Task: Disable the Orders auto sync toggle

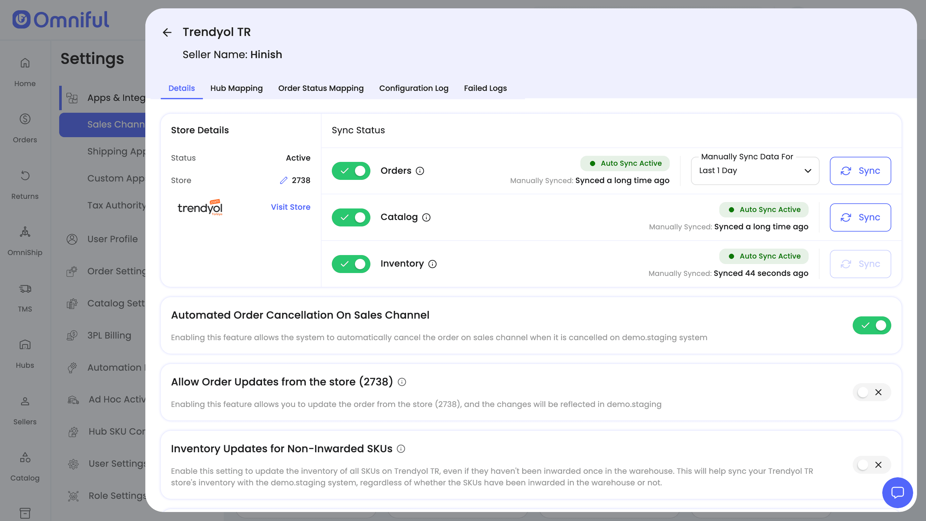Action: pos(351,171)
